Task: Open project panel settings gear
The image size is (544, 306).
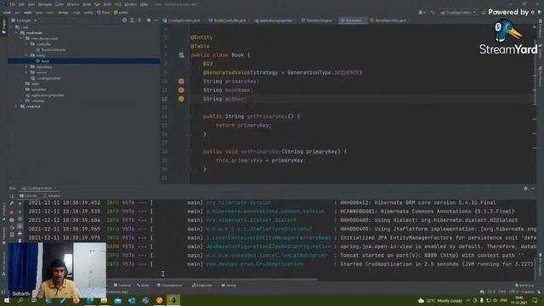Action: coord(149,20)
